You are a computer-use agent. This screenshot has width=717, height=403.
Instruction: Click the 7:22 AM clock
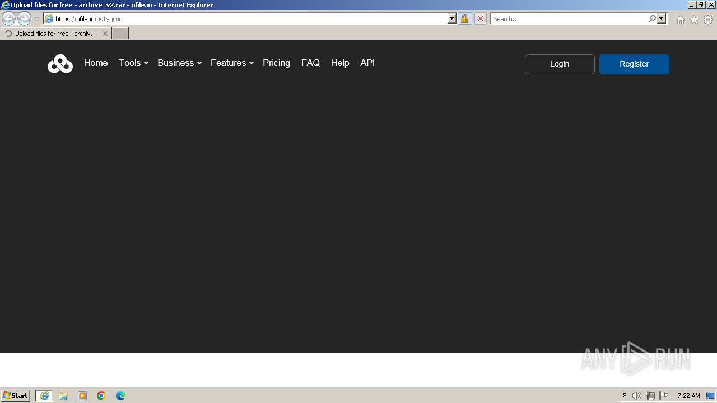688,396
